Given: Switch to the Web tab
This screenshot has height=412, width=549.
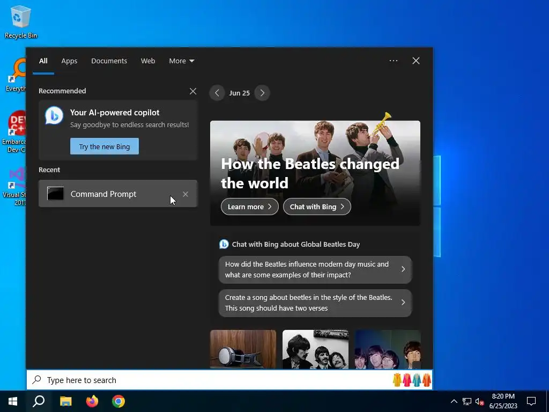Looking at the screenshot, I should [x=148, y=61].
